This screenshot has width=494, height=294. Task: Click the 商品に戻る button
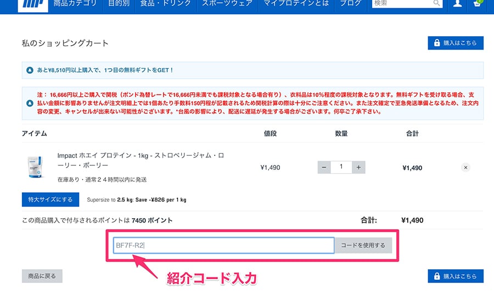(42, 276)
